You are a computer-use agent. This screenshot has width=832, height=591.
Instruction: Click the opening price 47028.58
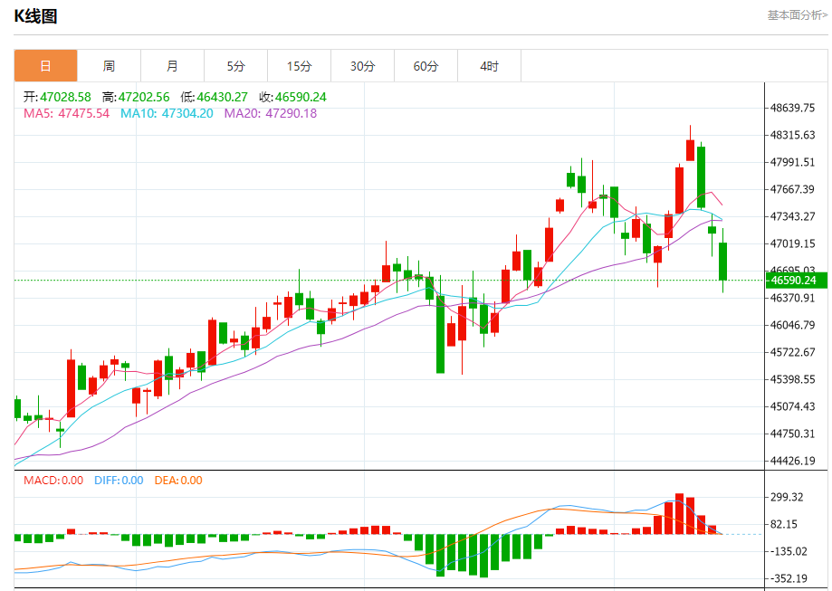click(x=65, y=97)
